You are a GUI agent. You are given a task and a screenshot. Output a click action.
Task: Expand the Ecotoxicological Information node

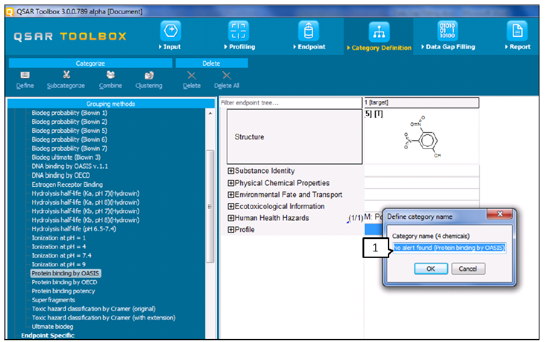tap(231, 206)
